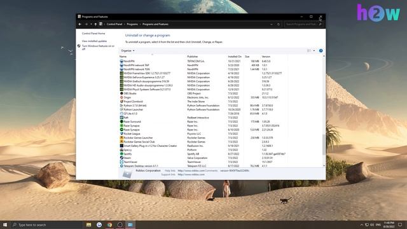Screen dimensions: 407x229
Task: Select Razer Synapse dated 6/10/2020
Action: [x=203, y=130]
